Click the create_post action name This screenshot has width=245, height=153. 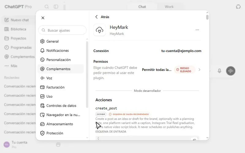point(106,108)
